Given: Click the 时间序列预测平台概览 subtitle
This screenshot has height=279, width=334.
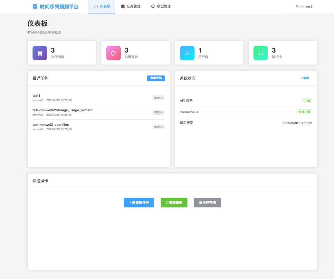Looking at the screenshot, I should click(x=44, y=33).
